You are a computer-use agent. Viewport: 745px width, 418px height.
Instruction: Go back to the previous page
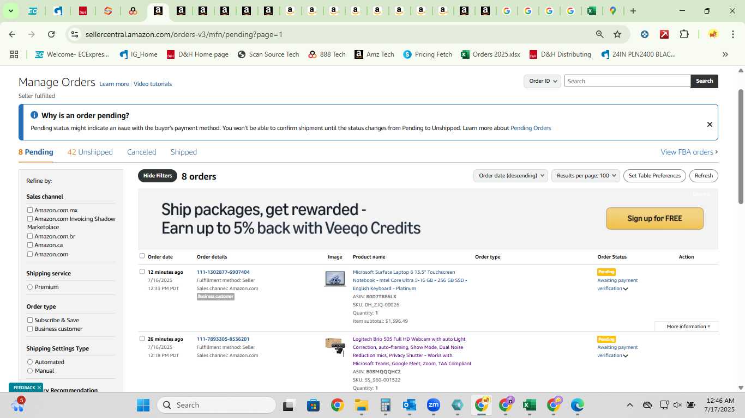(12, 34)
